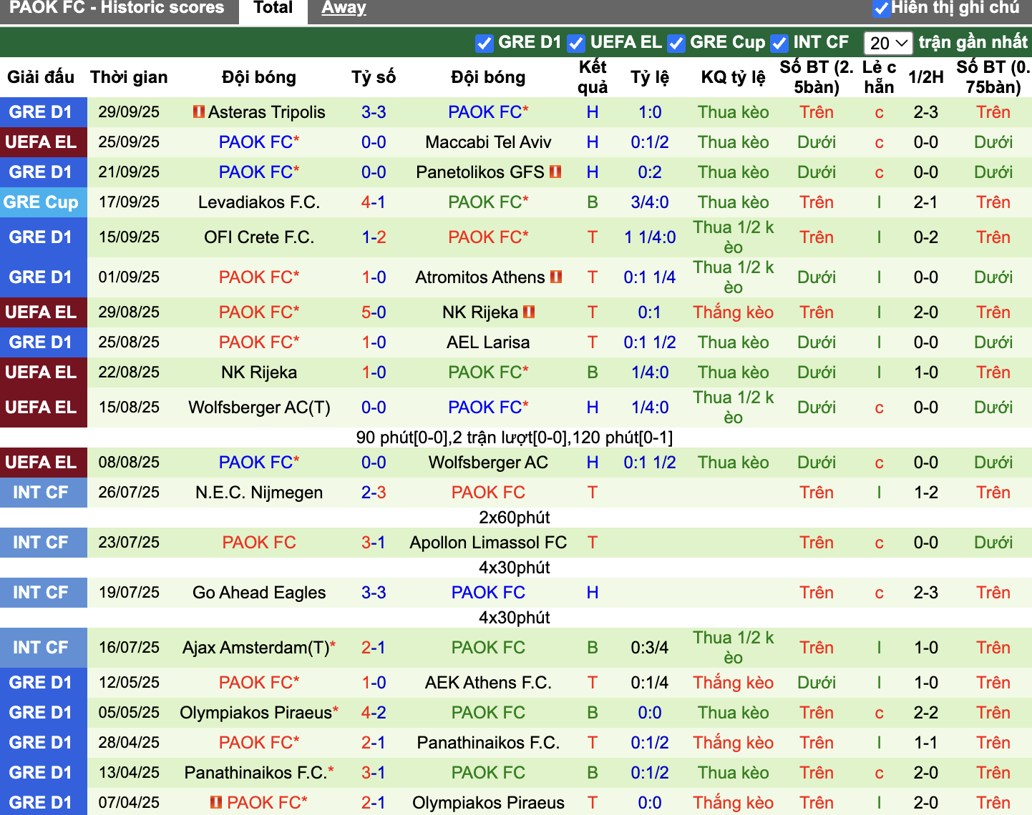The image size is (1032, 815).
Task: Click Thắng kèo result in NK Rijeka 29/08/25 row
Action: 733,312
